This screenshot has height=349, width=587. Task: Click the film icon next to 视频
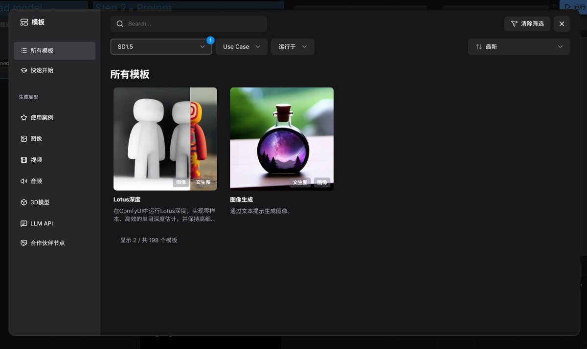pos(23,160)
